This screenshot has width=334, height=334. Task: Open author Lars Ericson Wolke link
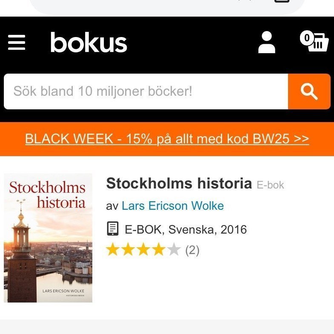pos(172,206)
